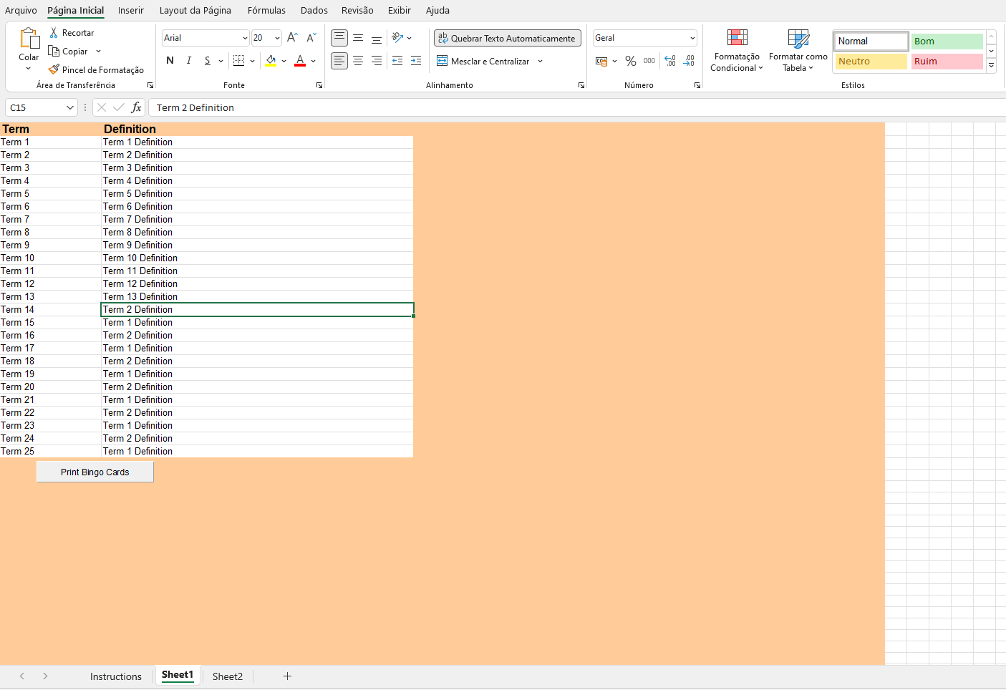Click the percent style icon
The height and width of the screenshot is (690, 1006).
pos(630,62)
